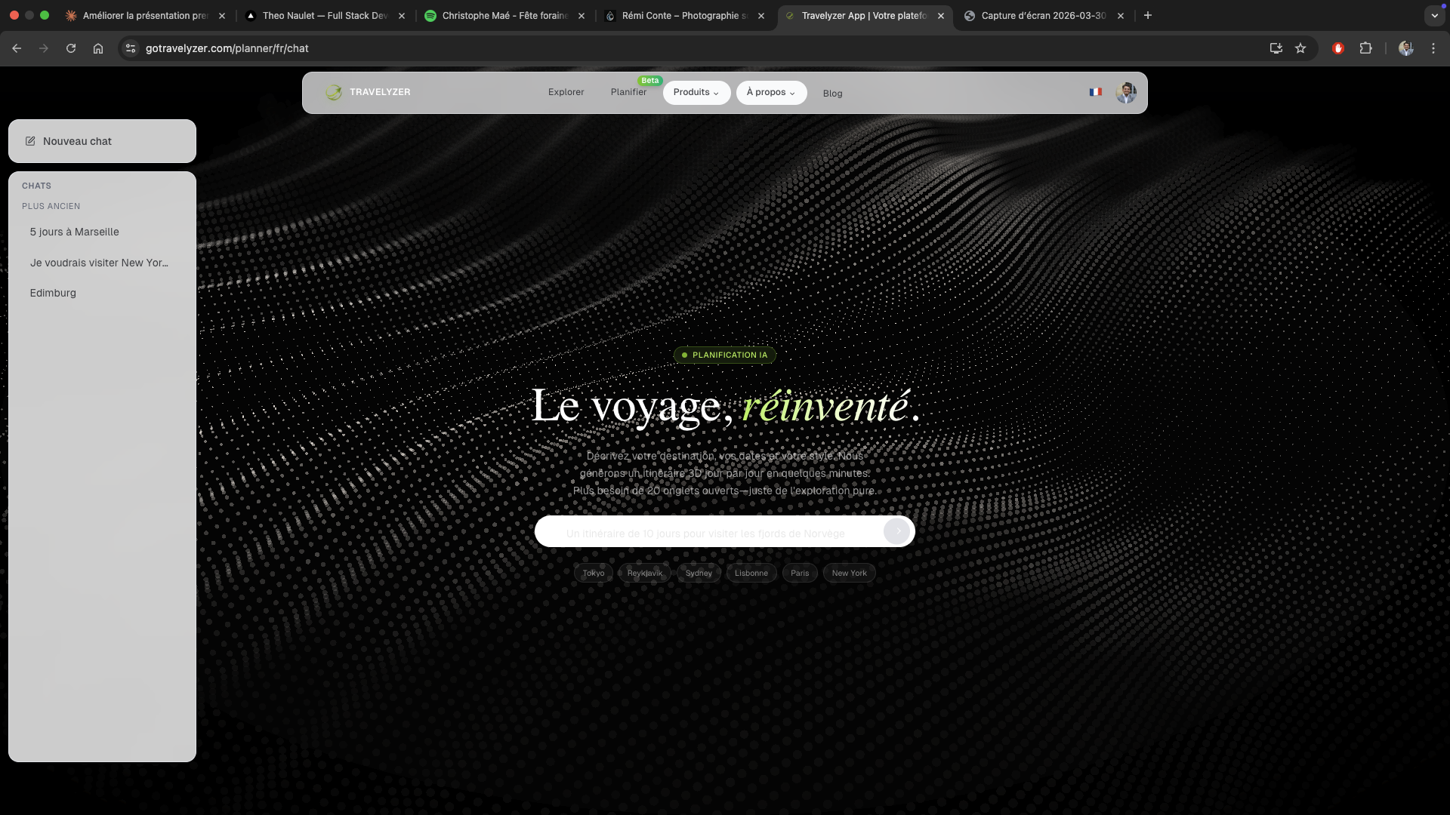This screenshot has height=815, width=1450.
Task: Open the Edimburg chat
Action: [x=53, y=293]
